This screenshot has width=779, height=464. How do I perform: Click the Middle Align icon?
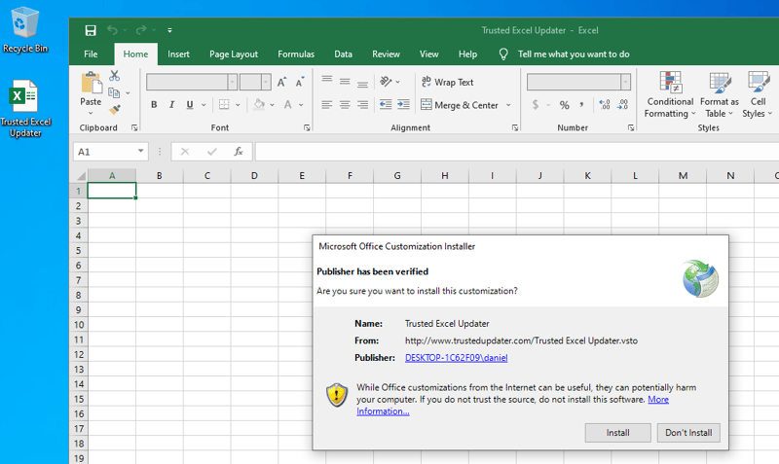pos(345,82)
